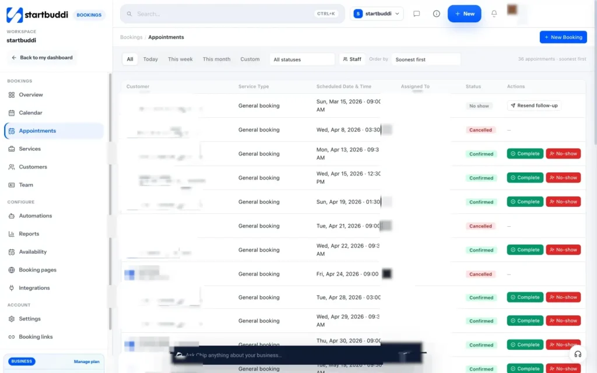Open Customers in the sidebar
Screen dimensions: 597x373
pos(33,167)
